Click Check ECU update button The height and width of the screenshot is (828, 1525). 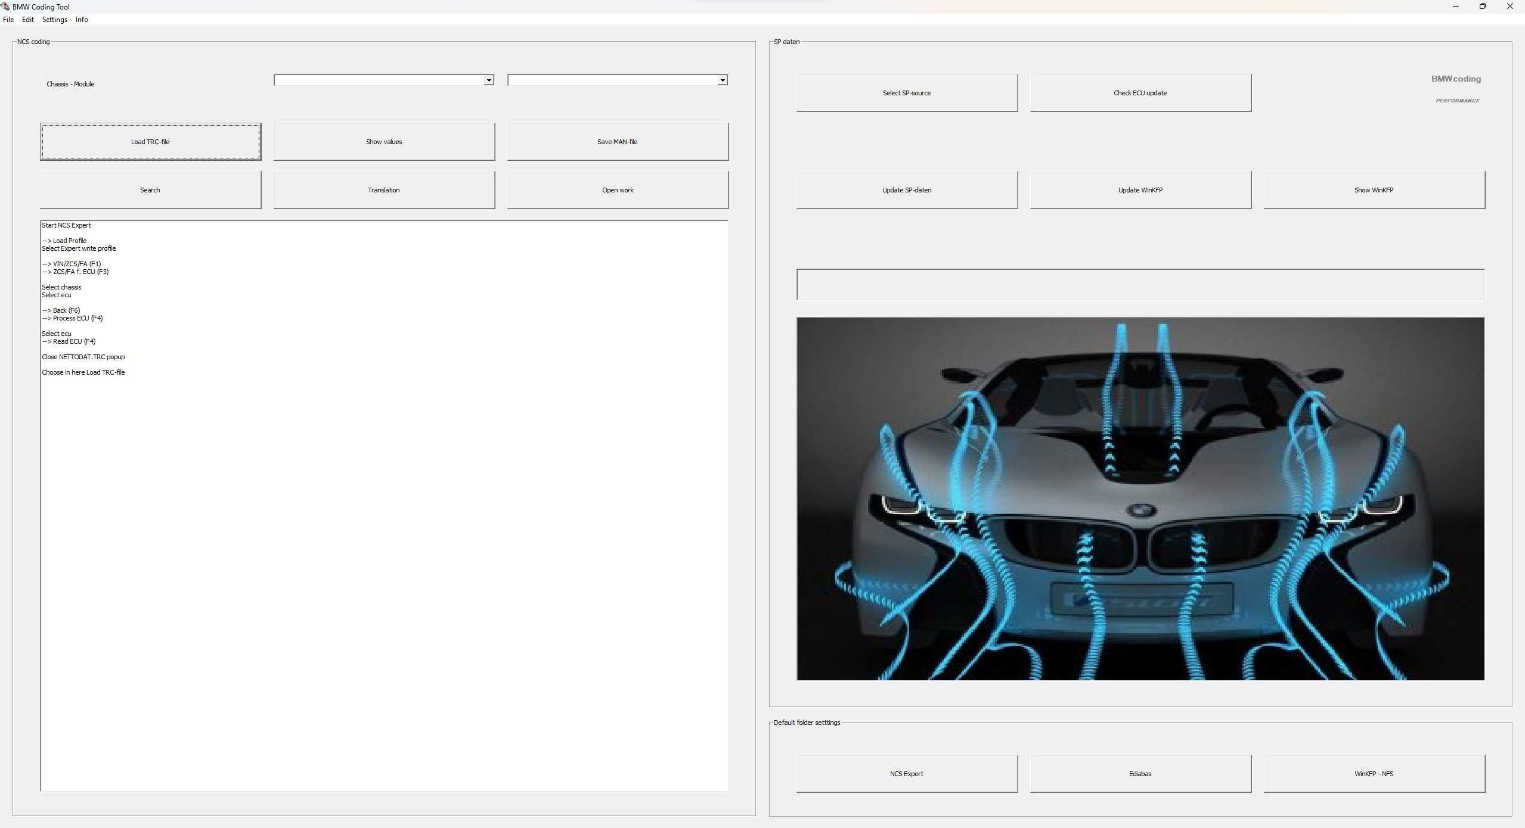[1140, 93]
